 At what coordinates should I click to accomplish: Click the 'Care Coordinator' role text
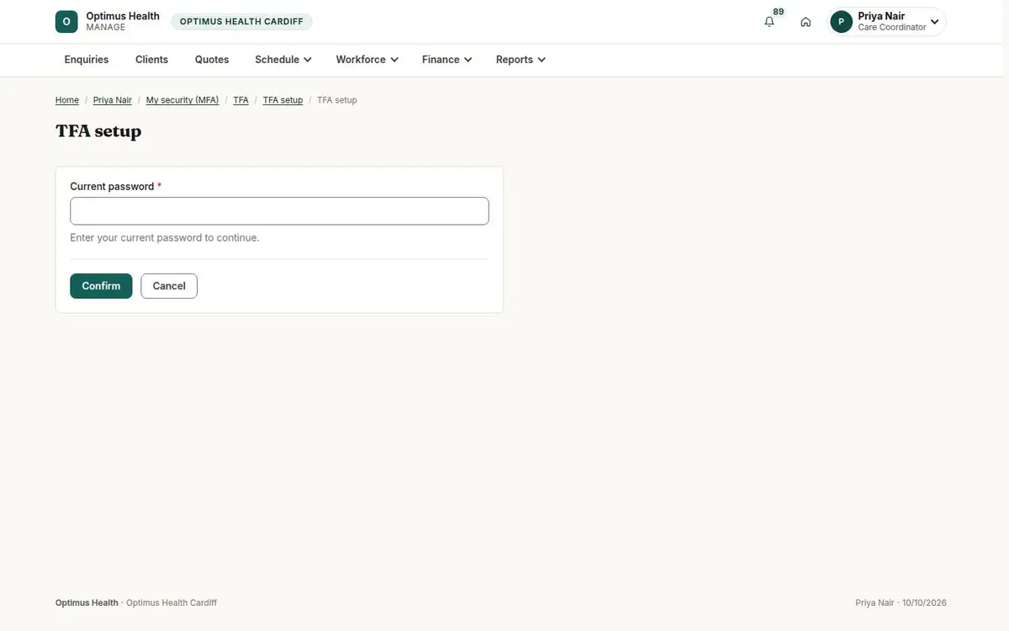(x=892, y=28)
